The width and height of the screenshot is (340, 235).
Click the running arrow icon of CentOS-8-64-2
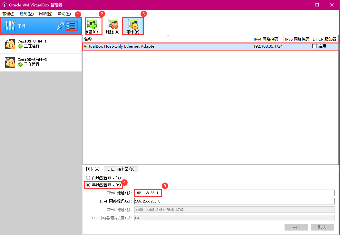pos(20,64)
